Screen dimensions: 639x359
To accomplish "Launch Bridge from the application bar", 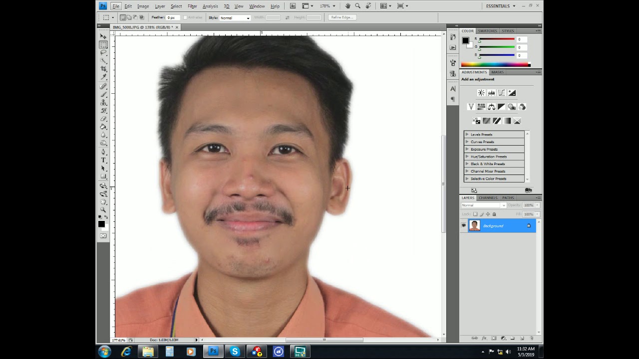I will click(x=293, y=6).
